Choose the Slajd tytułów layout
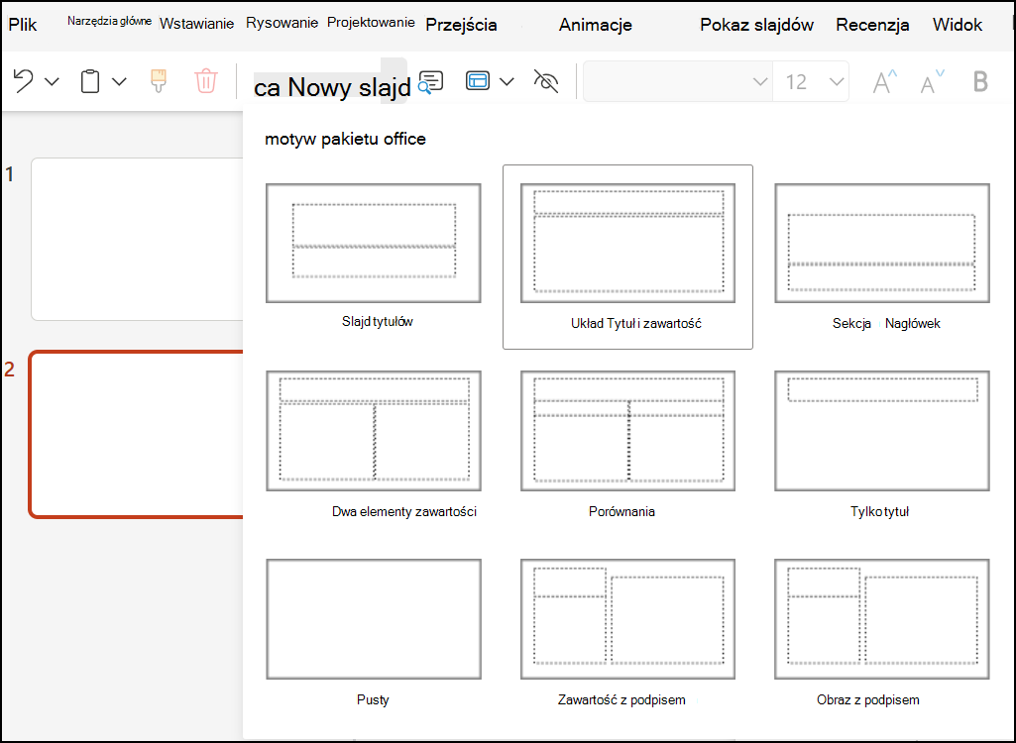This screenshot has width=1016, height=743. coord(374,243)
